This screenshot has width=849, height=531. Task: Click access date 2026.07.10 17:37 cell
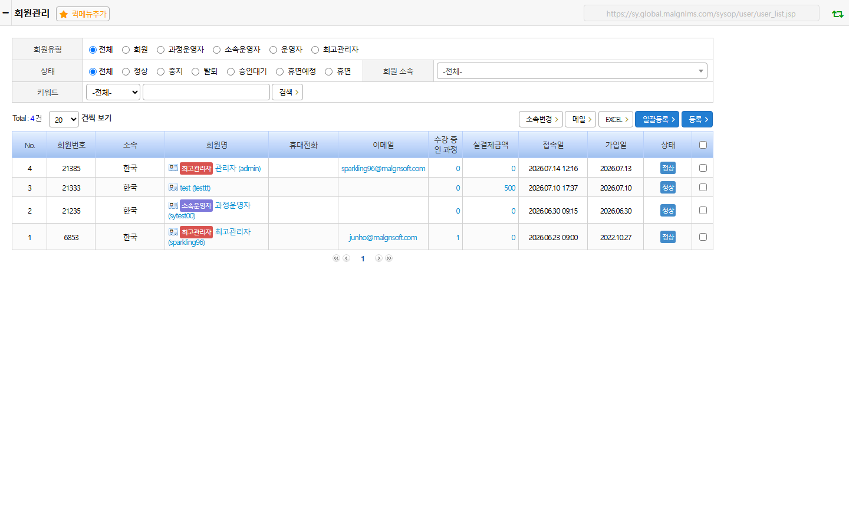pos(553,188)
